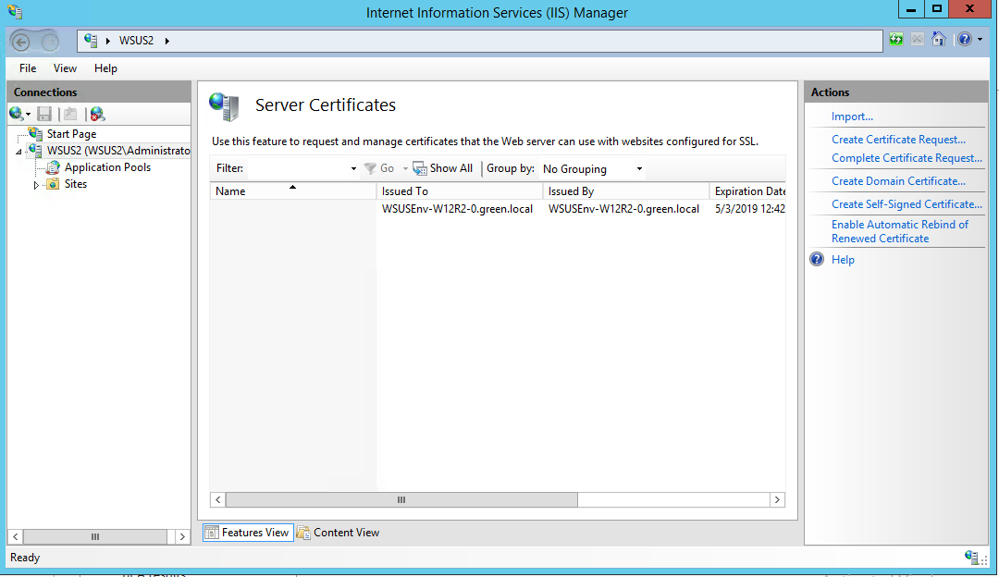Open the Go button dropdown arrow
Image resolution: width=999 pixels, height=577 pixels.
(405, 169)
